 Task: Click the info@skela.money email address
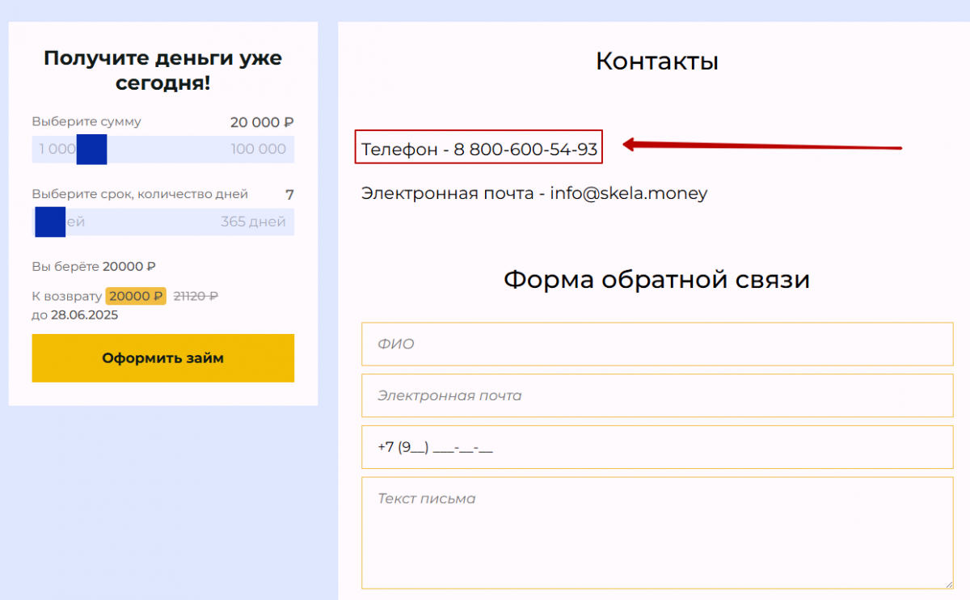(629, 193)
